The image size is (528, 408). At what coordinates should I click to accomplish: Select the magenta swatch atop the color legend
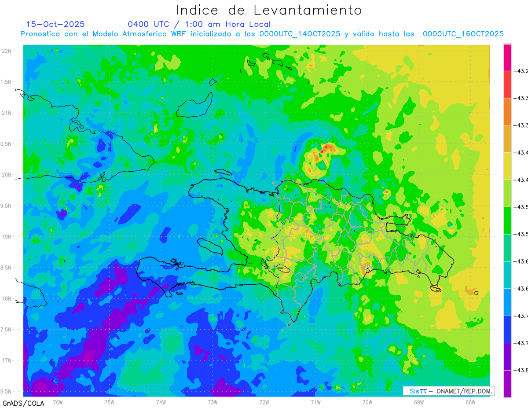coord(507,57)
